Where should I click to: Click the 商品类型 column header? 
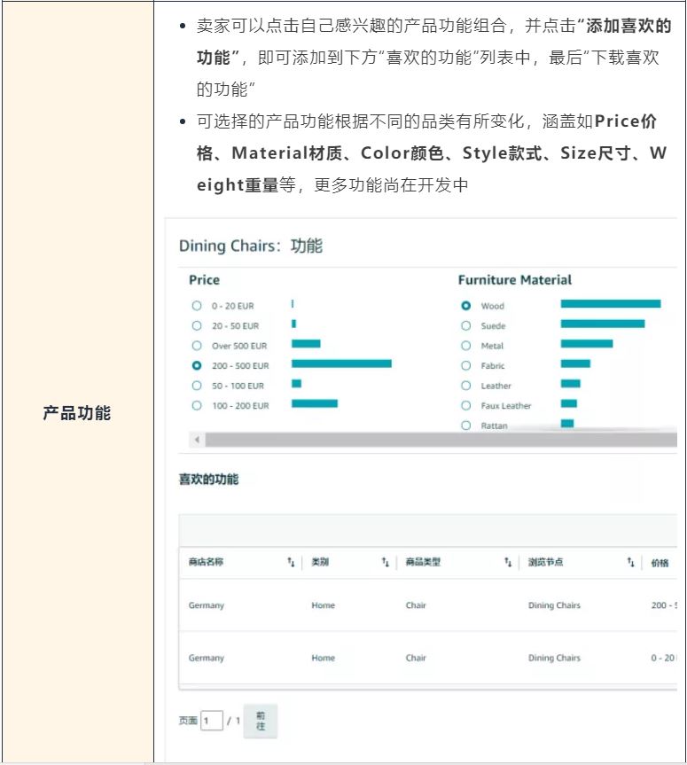423,562
